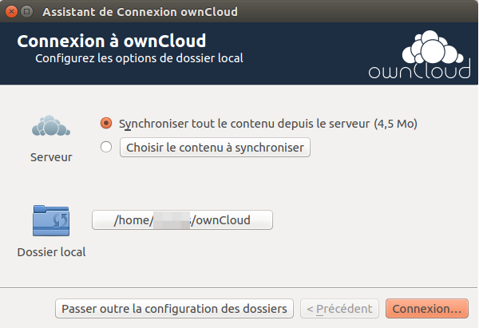Click the Assistant de Connexion title bar
Screen dimensions: 479x328
tap(139, 12)
